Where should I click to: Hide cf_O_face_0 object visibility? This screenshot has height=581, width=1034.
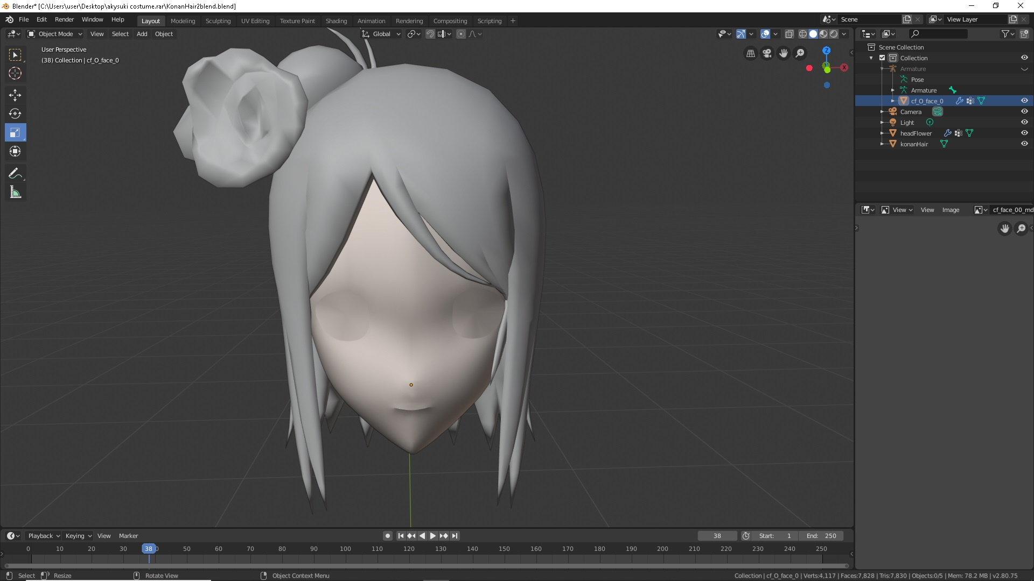tap(1024, 101)
